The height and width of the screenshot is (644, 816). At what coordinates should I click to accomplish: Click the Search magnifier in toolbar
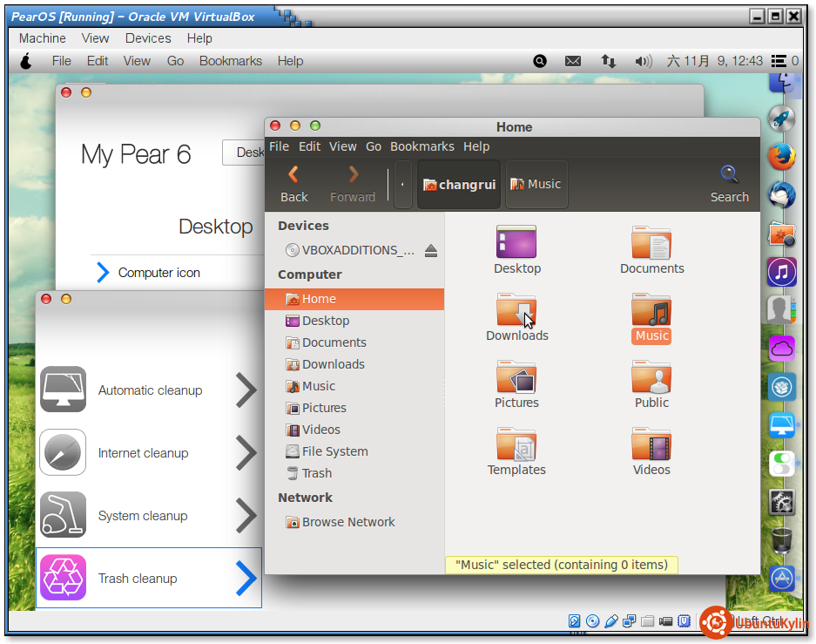click(x=729, y=175)
